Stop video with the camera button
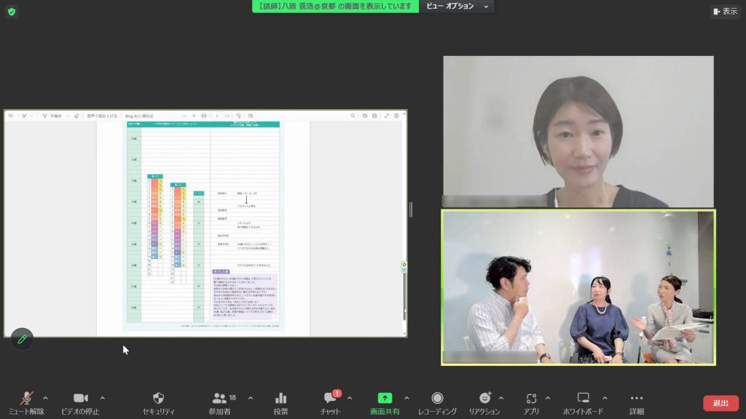The height and width of the screenshot is (419, 746). (81, 399)
